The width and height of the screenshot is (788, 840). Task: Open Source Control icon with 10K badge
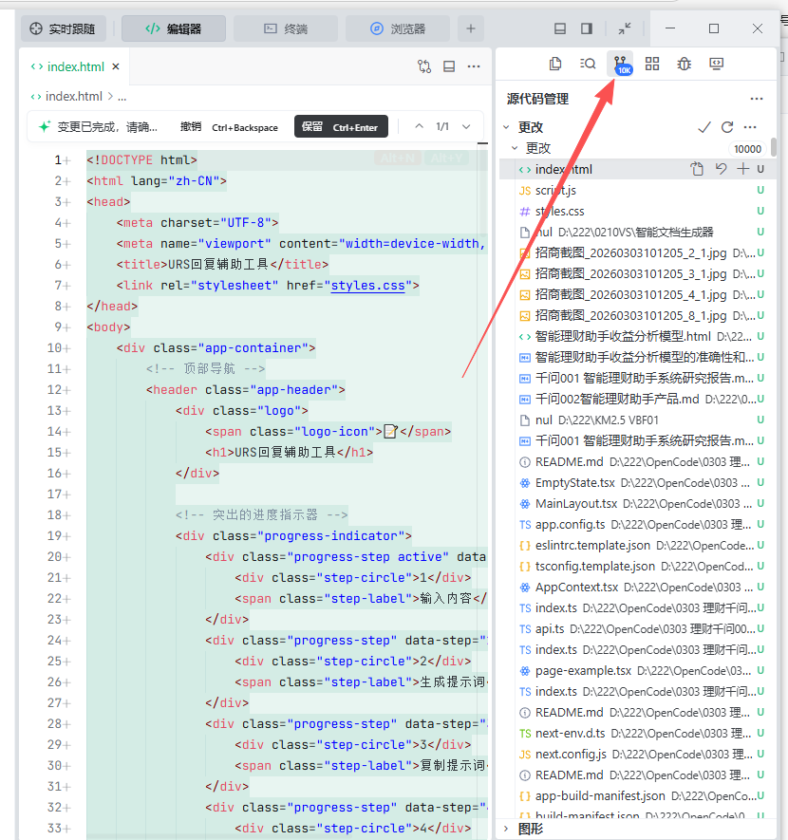coord(621,65)
